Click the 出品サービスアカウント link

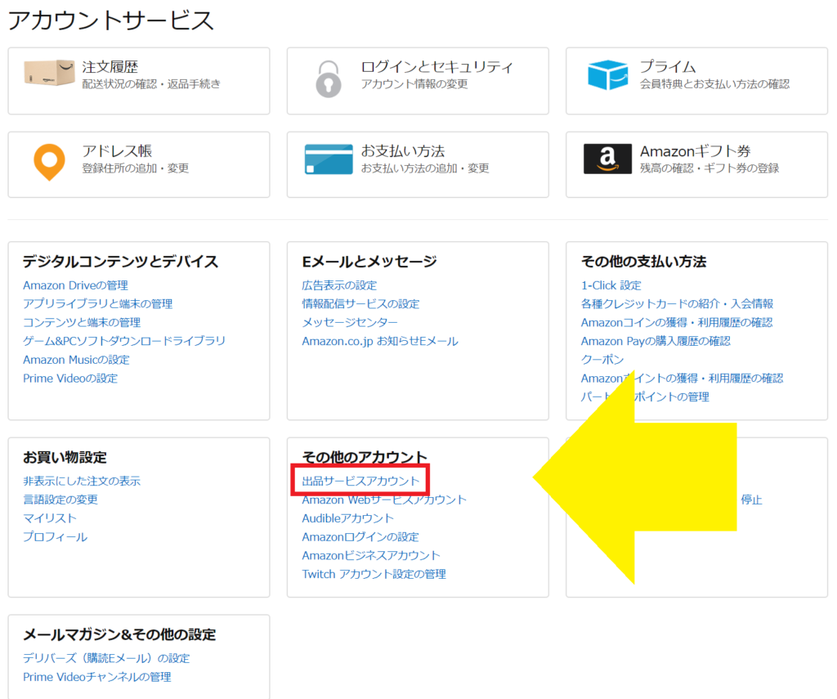(x=360, y=482)
